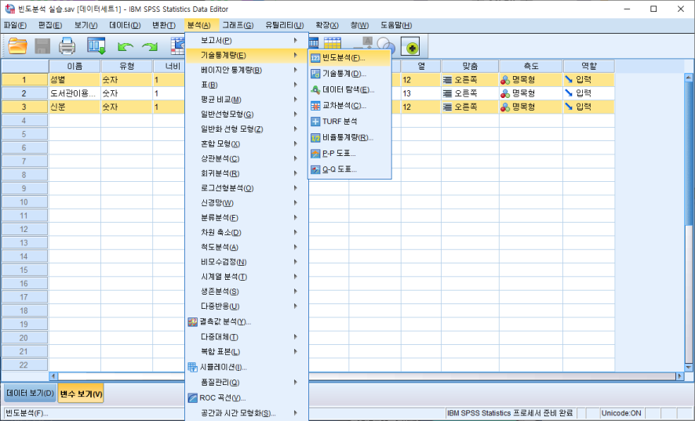
Task: Click the 데이터 탐색 submenu icon
Action: 315,90
